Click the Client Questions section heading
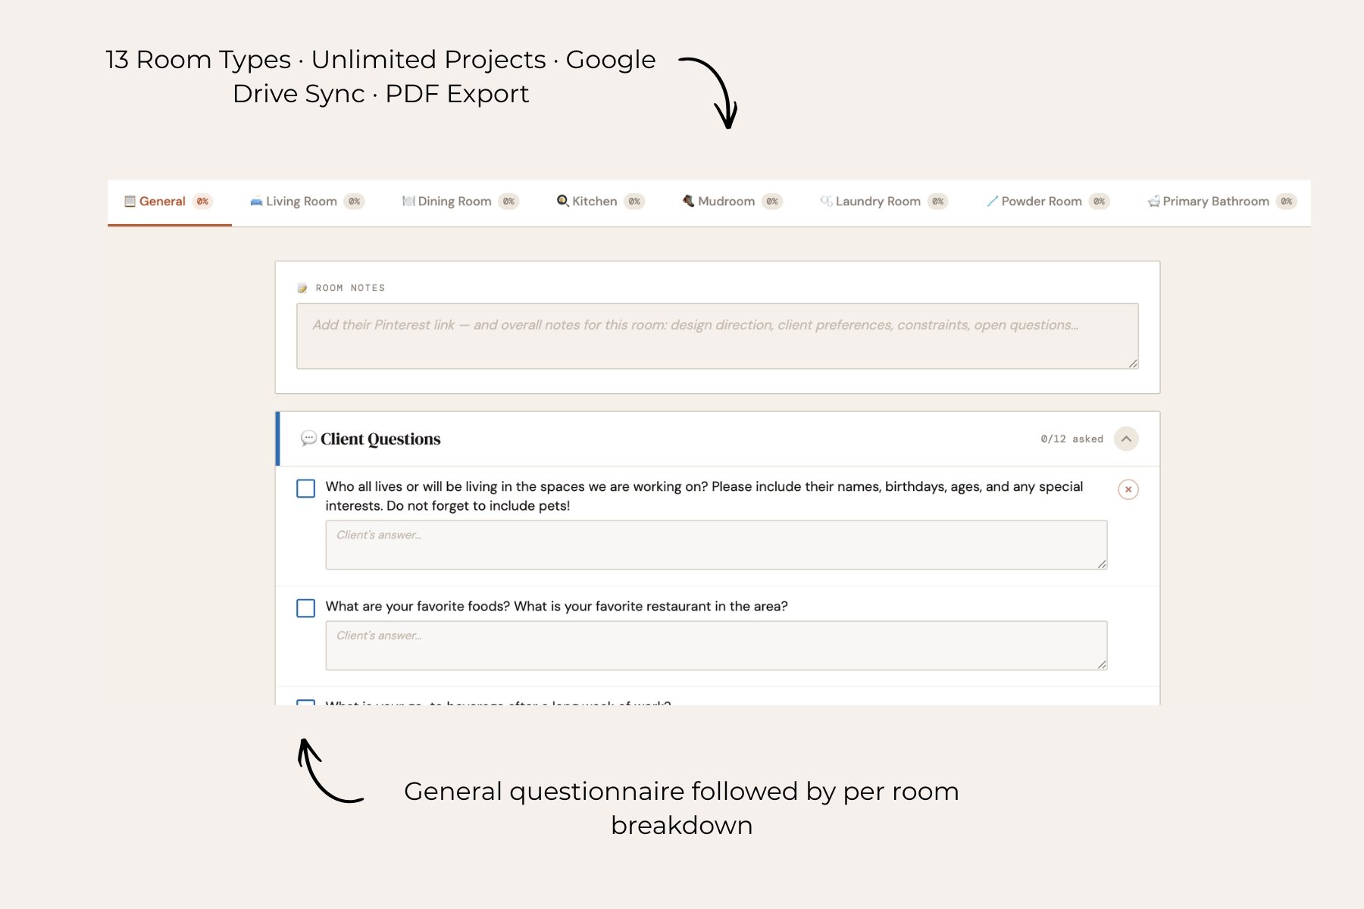This screenshot has width=1364, height=909. click(380, 439)
